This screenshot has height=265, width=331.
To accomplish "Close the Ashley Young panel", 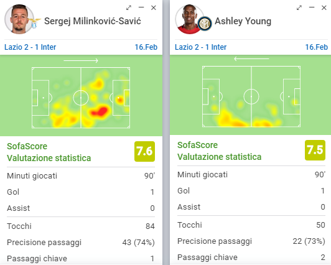I will pyautogui.click(x=324, y=8).
